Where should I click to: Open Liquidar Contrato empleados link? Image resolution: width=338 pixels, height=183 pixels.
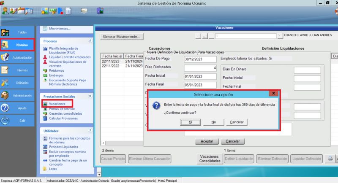click(x=70, y=57)
